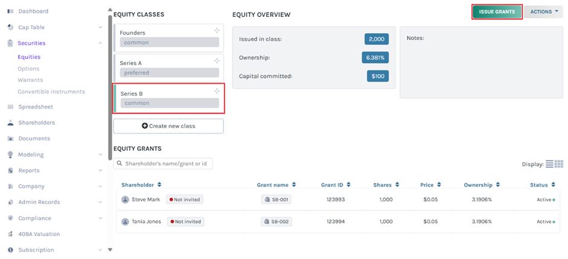
Task: Click Create new class button
Action: 169,126
